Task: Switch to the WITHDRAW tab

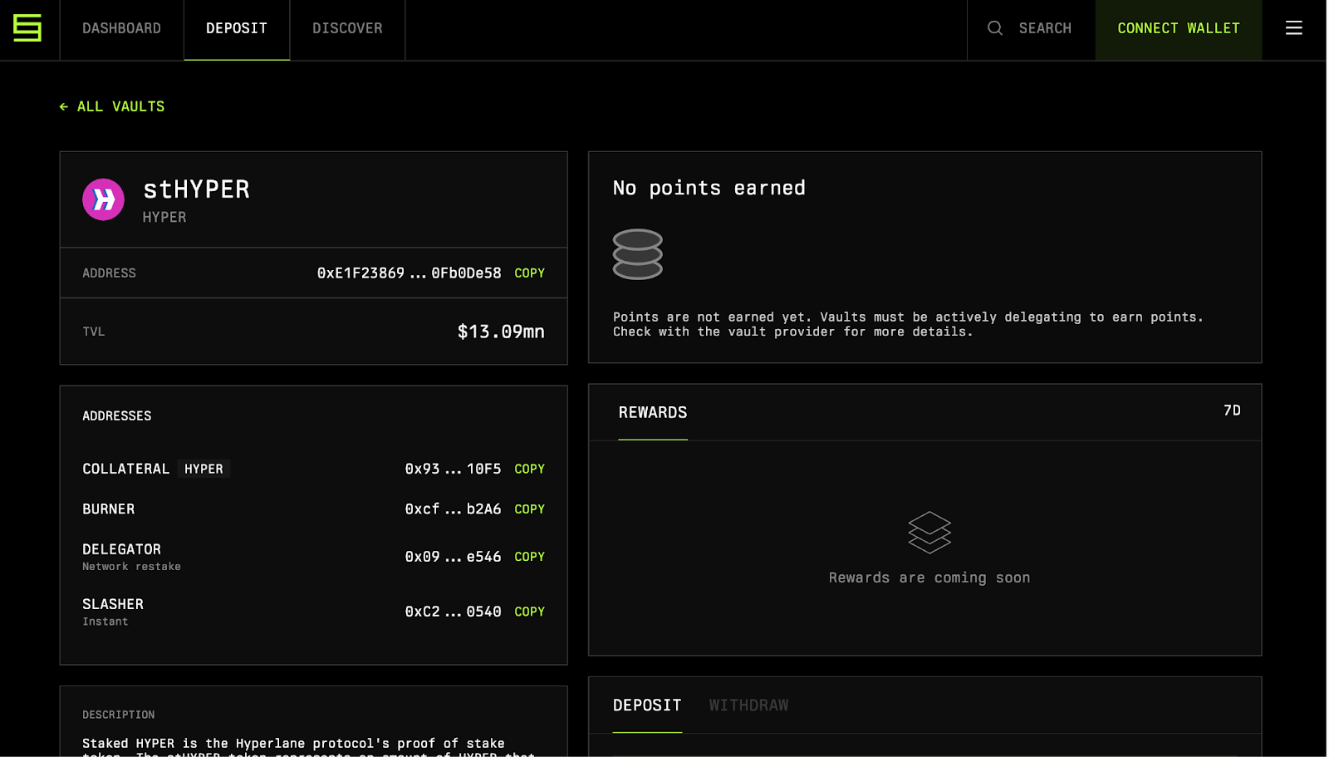Action: [748, 705]
